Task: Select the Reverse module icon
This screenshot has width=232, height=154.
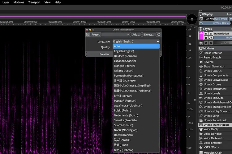Action: pos(201,62)
